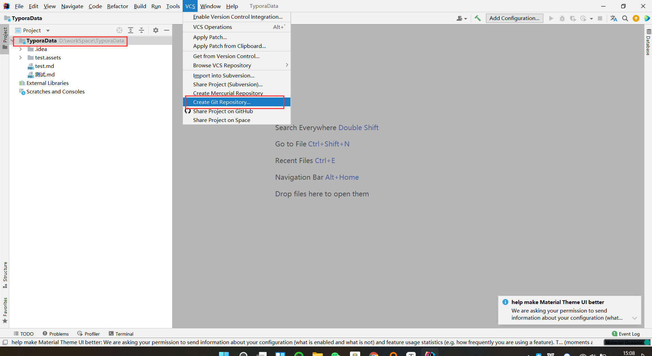Screen dimensions: 652x356
Task: Open the Tools menu
Action: (173, 6)
